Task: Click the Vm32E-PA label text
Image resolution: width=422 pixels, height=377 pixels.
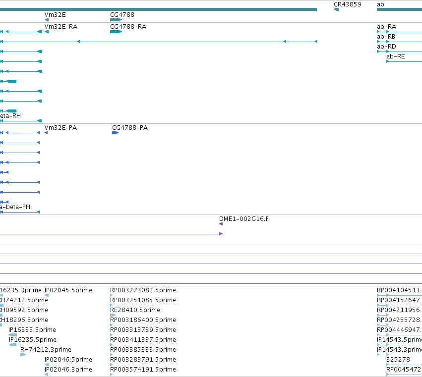Action: pyautogui.click(x=60, y=128)
